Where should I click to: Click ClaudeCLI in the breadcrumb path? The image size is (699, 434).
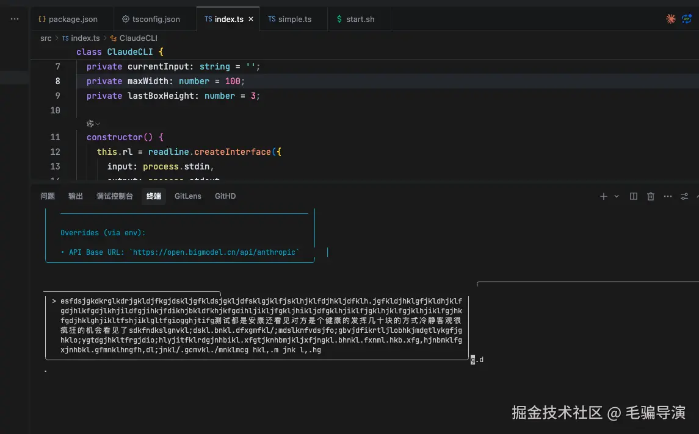coord(138,38)
